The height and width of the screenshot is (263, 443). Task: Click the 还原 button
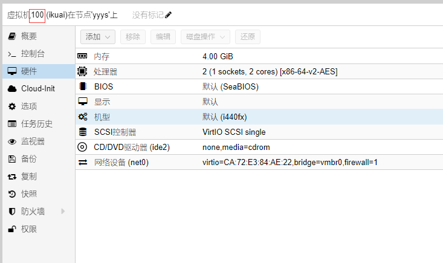click(x=248, y=37)
